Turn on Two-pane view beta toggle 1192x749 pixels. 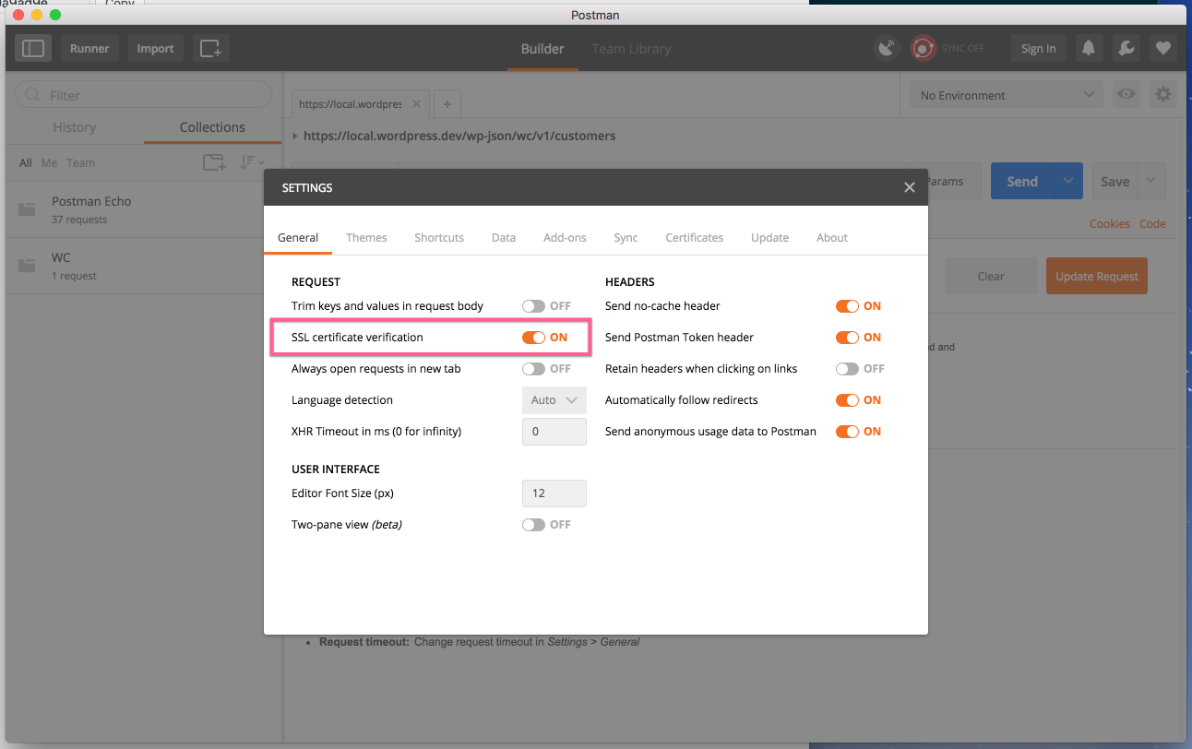point(534,525)
